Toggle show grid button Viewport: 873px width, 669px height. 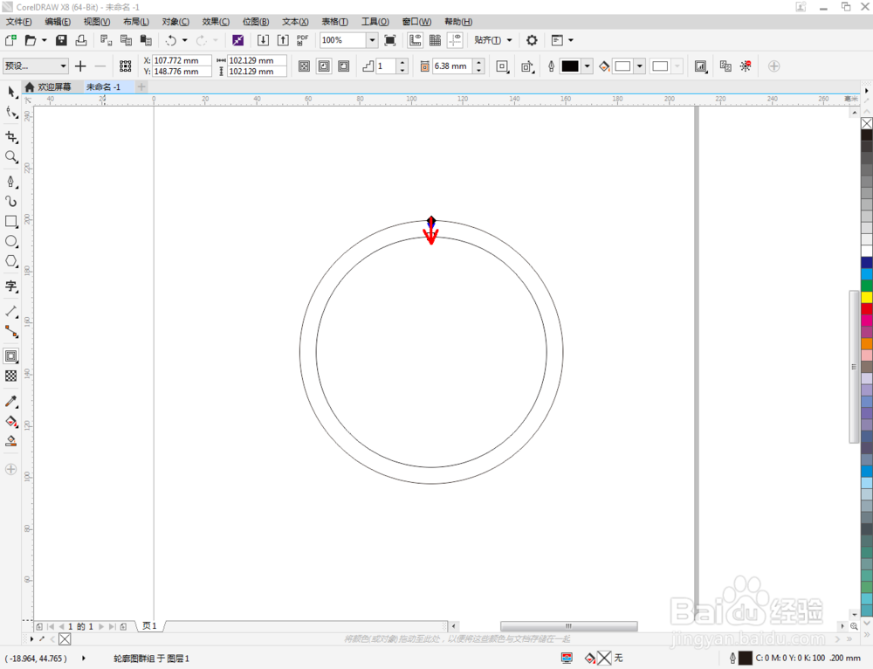(436, 40)
